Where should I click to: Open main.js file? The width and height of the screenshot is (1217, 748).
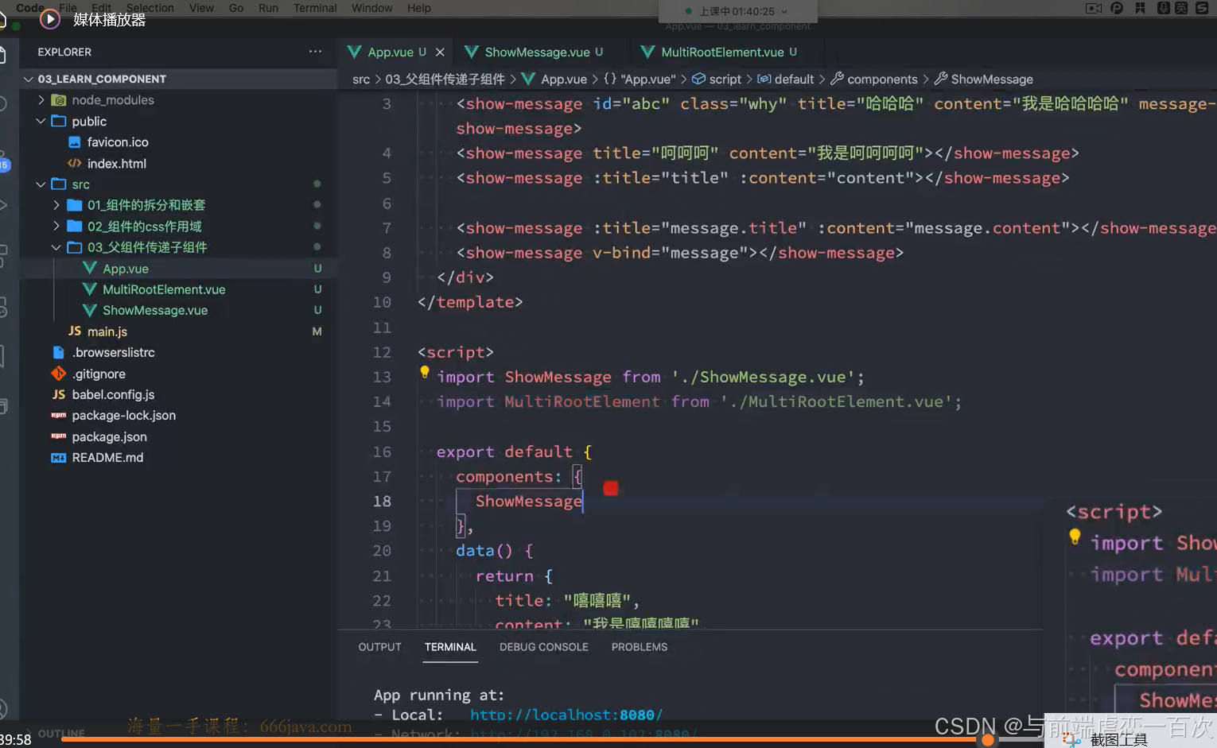point(107,331)
